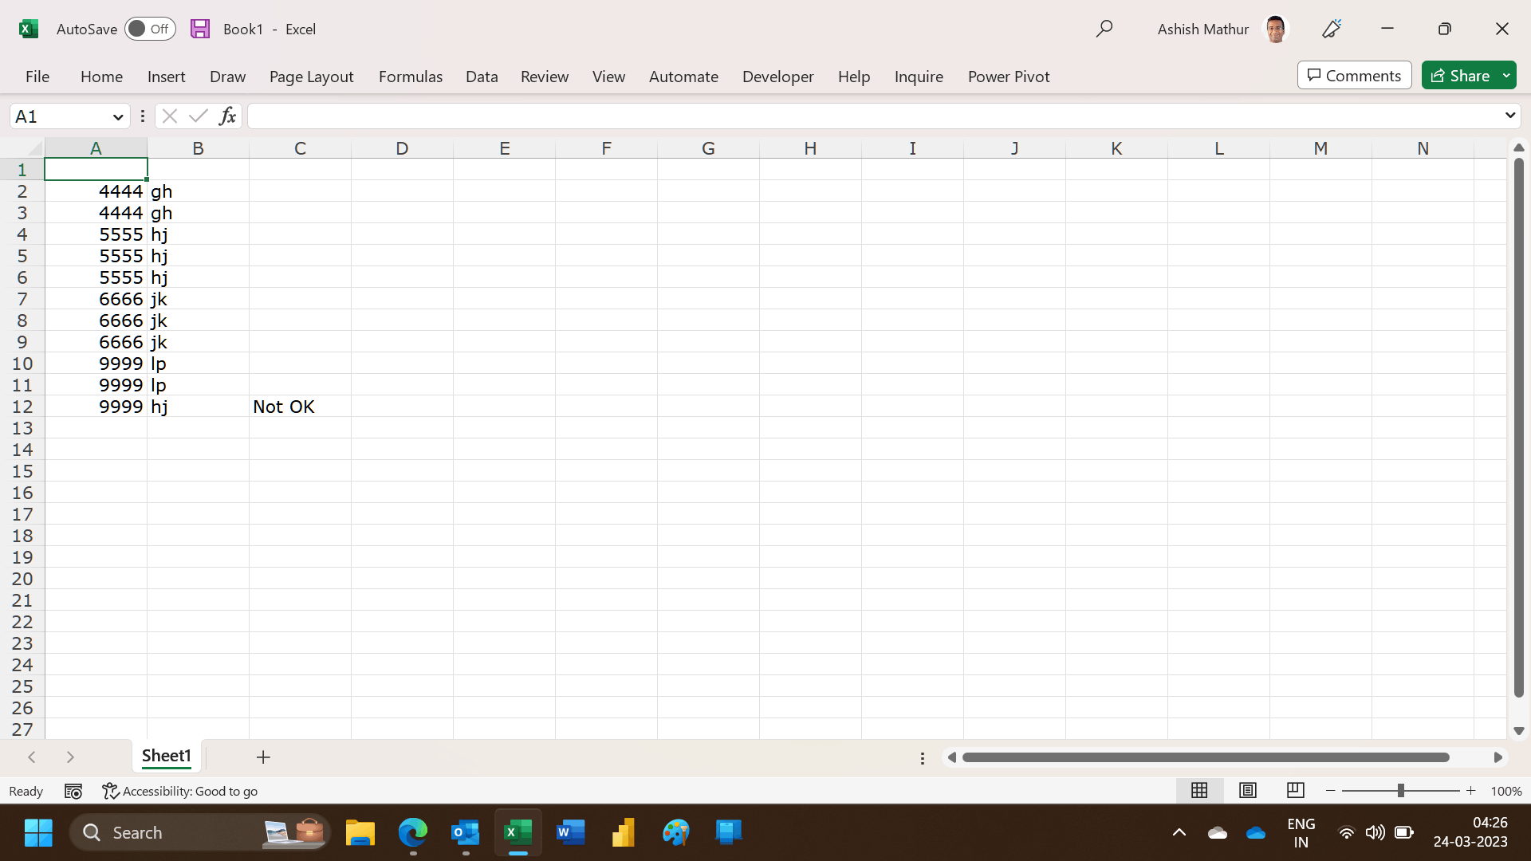Screen dimensions: 1531x861
Task: Expand the formula bar chevron
Action: coord(1509,116)
